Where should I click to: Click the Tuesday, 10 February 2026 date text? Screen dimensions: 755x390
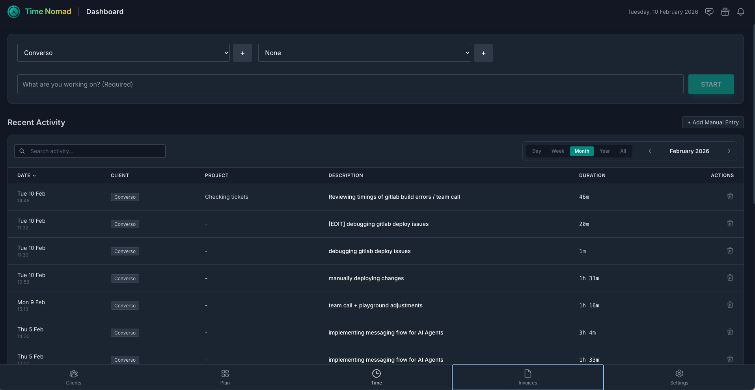[x=663, y=12]
